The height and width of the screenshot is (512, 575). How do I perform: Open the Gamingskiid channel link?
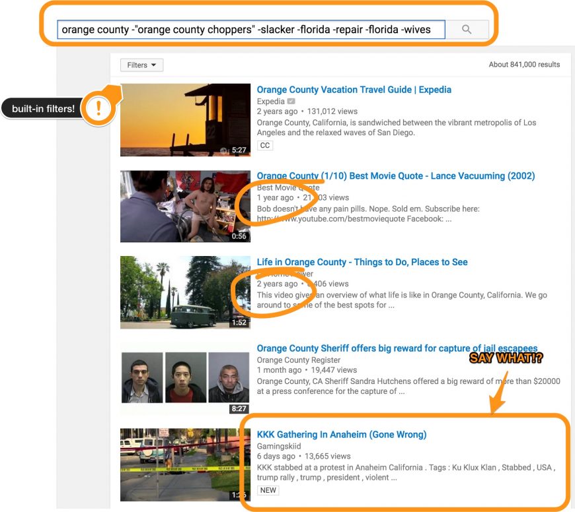279,446
